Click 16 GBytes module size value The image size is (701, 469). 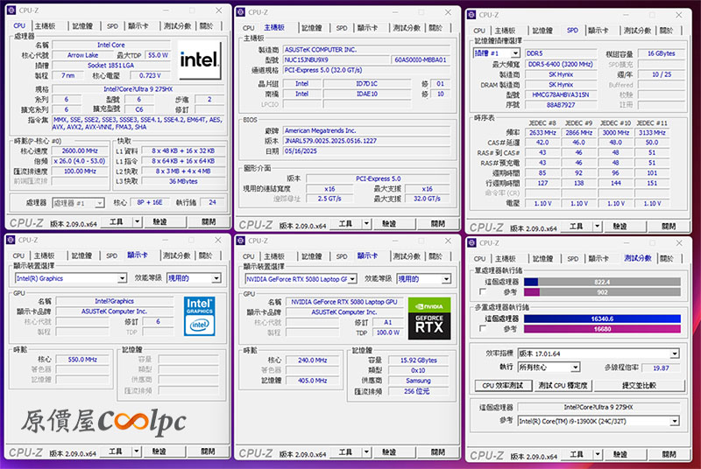[662, 53]
